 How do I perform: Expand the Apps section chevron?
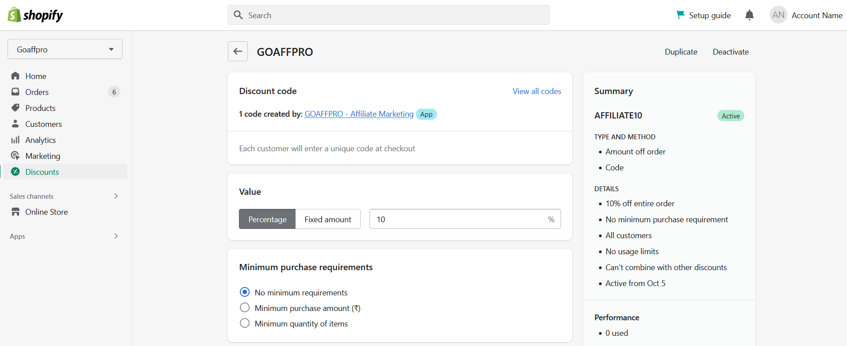pyautogui.click(x=116, y=236)
